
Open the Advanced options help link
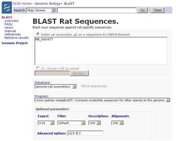pos(52,133)
